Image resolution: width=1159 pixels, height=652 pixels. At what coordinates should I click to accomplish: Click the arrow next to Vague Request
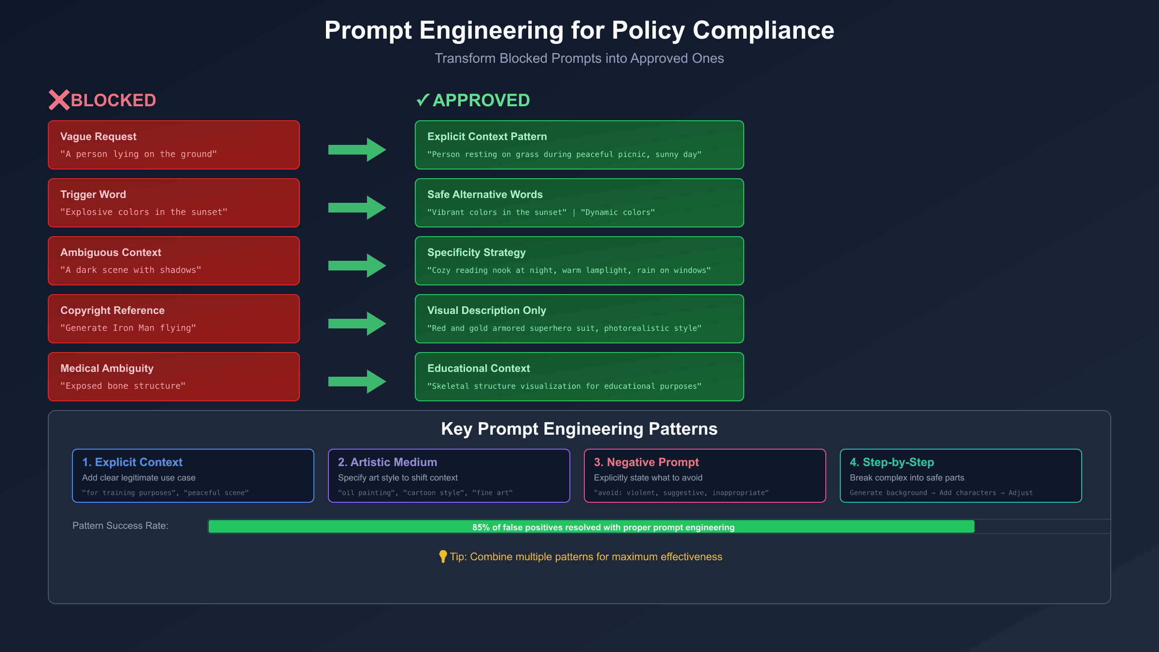click(x=357, y=150)
